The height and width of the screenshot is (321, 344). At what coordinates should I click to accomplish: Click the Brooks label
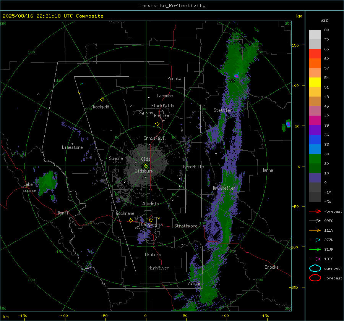(x=272, y=267)
